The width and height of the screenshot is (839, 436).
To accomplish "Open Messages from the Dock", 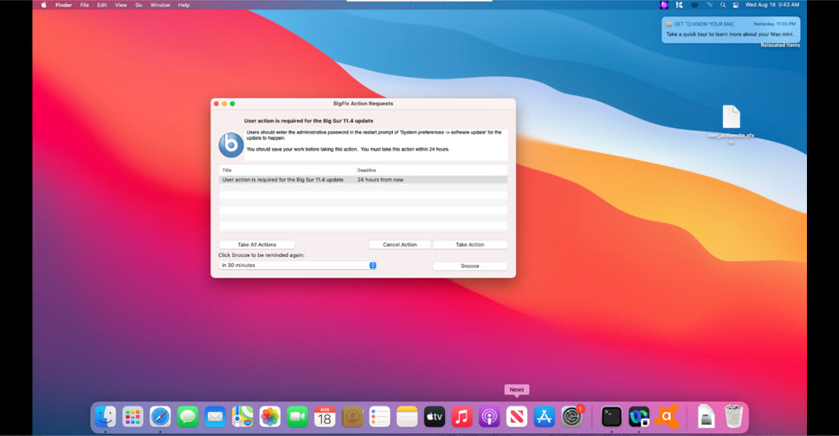I will [x=188, y=417].
